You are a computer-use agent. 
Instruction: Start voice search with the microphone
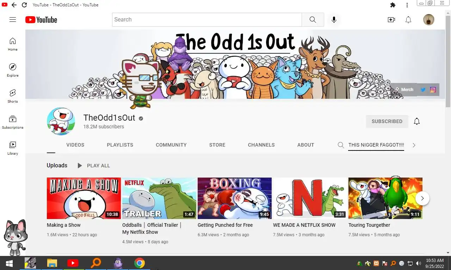[x=334, y=20]
